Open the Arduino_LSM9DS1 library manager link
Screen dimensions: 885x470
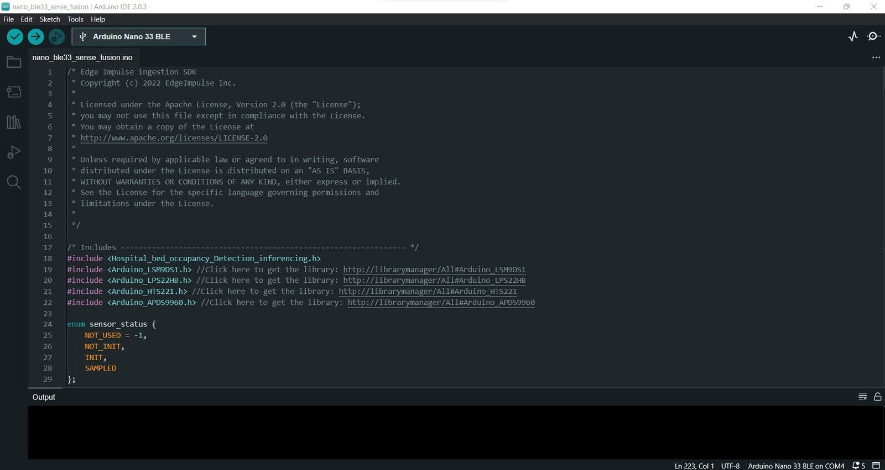(x=434, y=270)
